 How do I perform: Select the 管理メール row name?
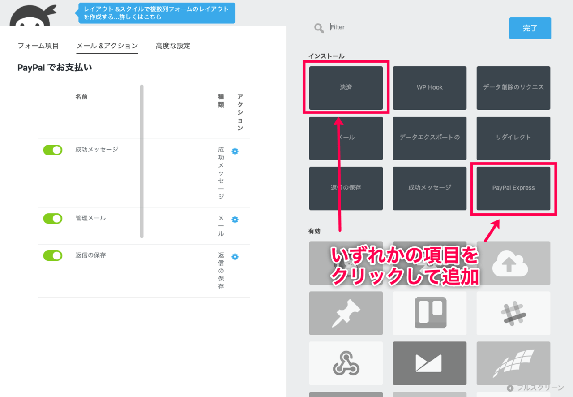pyautogui.click(x=90, y=218)
